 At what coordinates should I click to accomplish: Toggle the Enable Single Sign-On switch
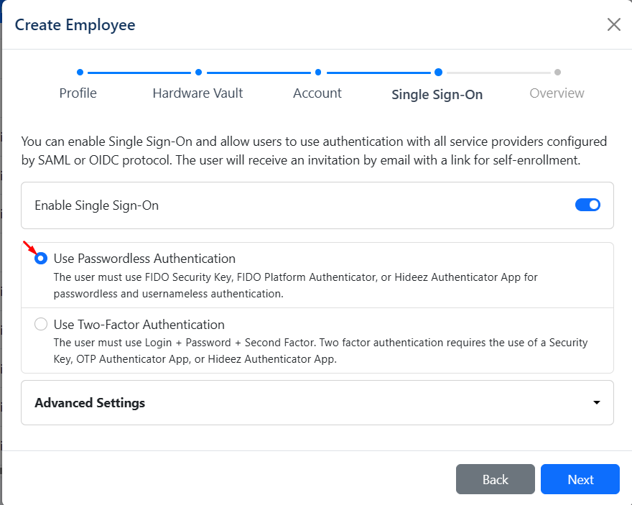pyautogui.click(x=587, y=205)
